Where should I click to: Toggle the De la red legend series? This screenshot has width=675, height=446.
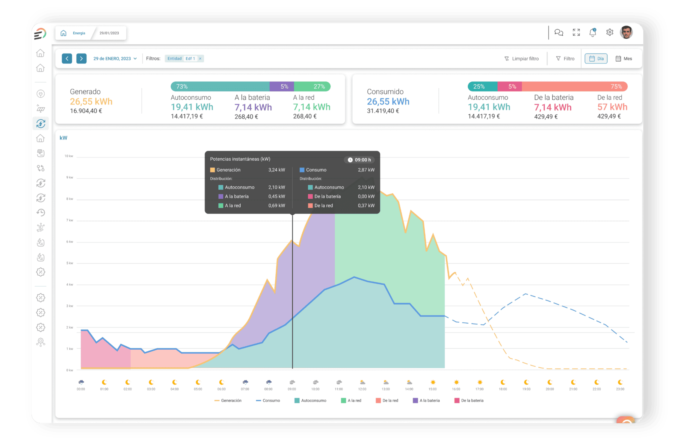coord(387,401)
